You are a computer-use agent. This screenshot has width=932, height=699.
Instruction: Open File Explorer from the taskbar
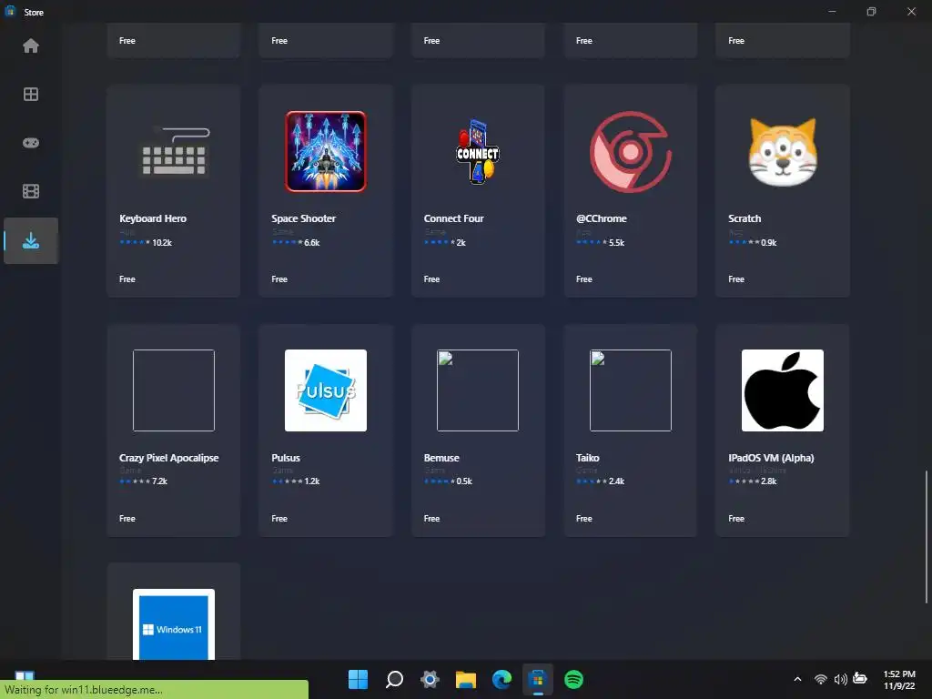click(466, 679)
